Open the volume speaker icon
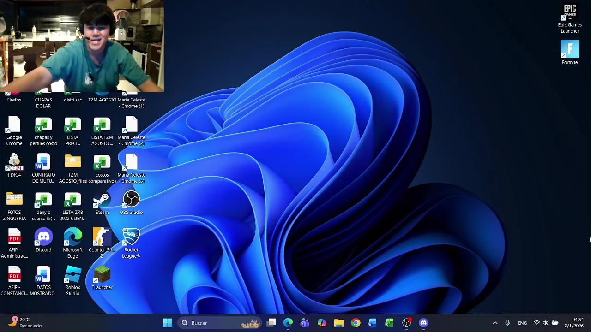Image resolution: width=591 pixels, height=332 pixels. [x=545, y=323]
